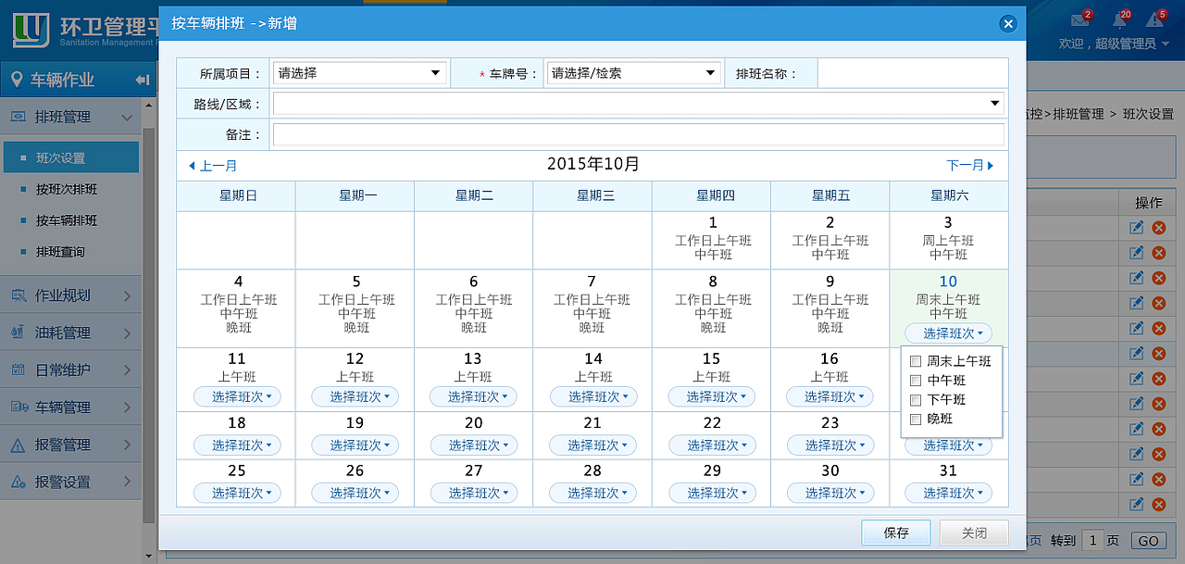
Task: Open the 车牌号 search dropdown
Action: pos(634,73)
